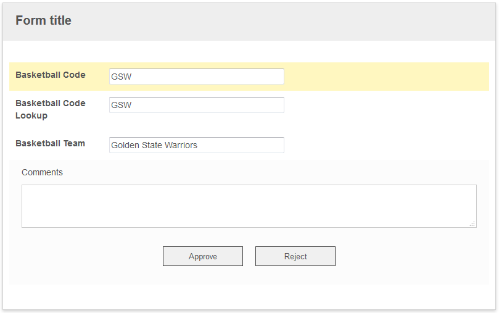Click gray panel area between Approve and Reject
The image size is (499, 313).
(249, 256)
